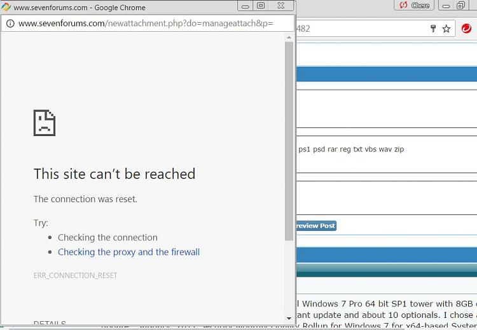Click 'The connection was reset.' text
The height and width of the screenshot is (330, 477).
(85, 199)
